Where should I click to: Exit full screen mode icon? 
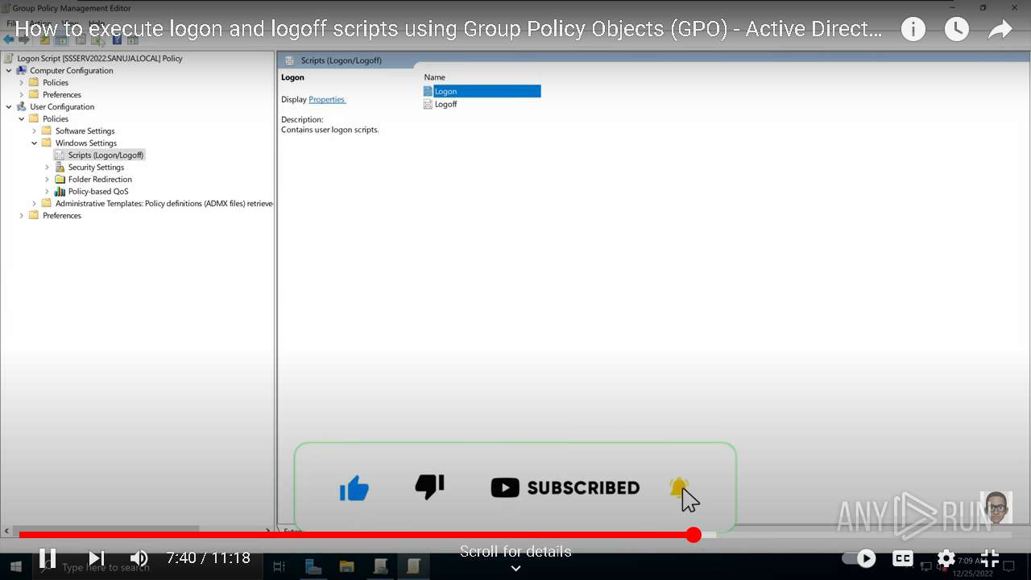point(990,557)
